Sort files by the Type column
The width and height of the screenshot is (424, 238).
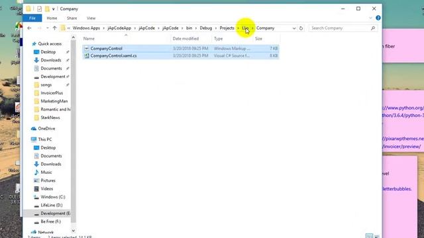coord(218,38)
